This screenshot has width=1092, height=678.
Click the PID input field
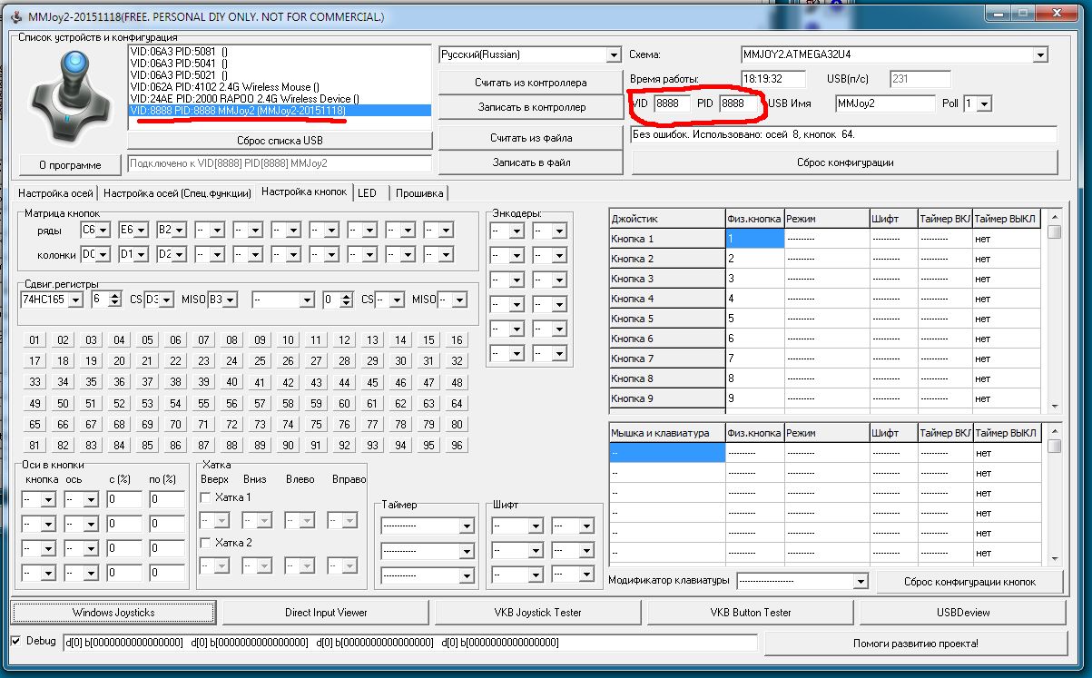tap(737, 103)
